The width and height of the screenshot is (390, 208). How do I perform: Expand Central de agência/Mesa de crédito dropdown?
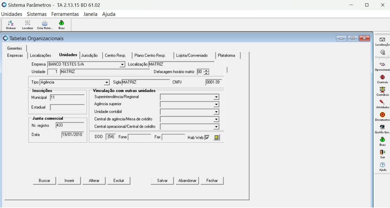(216, 119)
